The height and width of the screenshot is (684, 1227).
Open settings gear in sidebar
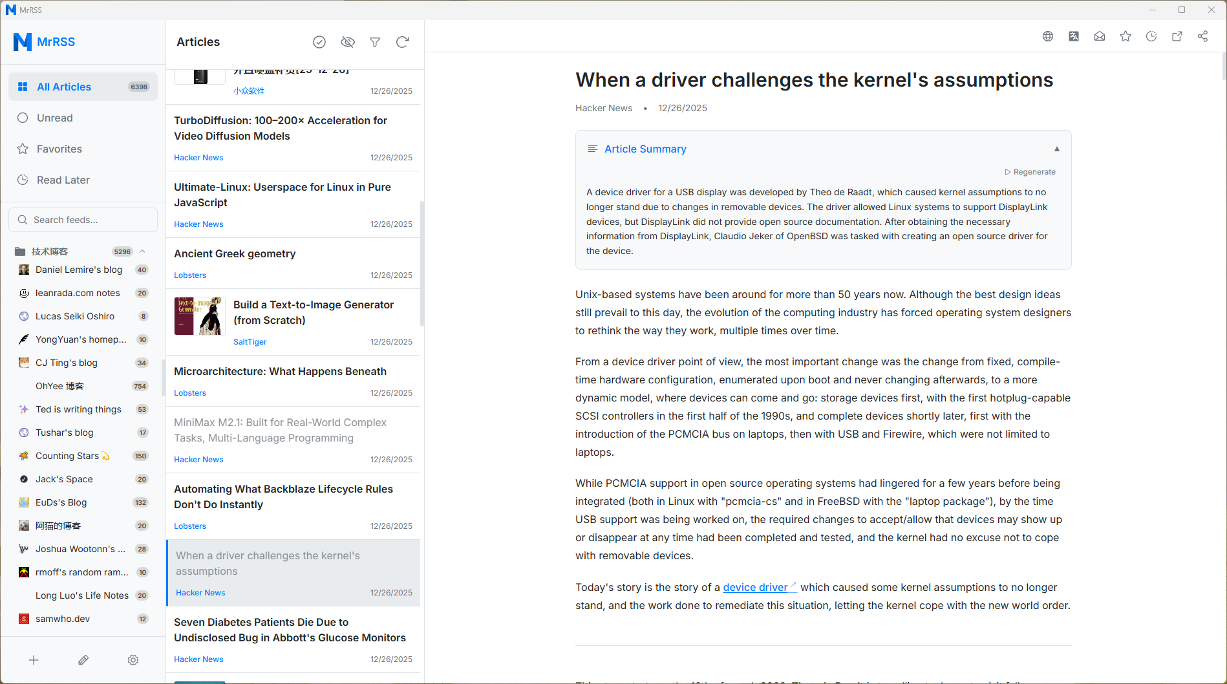pyautogui.click(x=133, y=660)
